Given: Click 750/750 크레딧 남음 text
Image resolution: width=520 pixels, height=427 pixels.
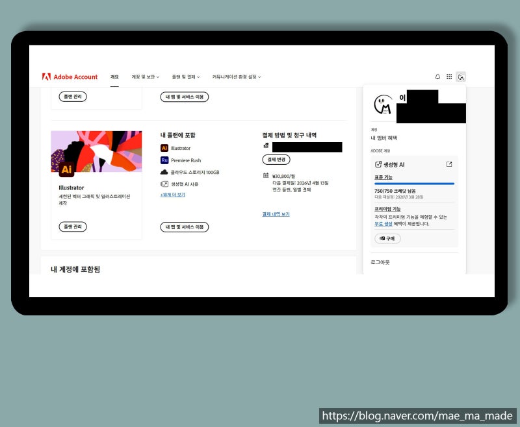Looking at the screenshot, I should click(x=395, y=191).
